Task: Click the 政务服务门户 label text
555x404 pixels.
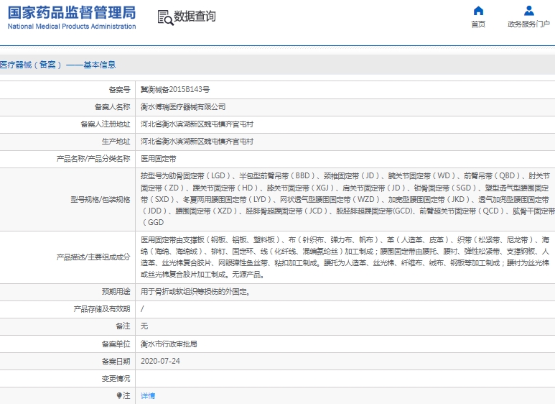Action: click(529, 24)
